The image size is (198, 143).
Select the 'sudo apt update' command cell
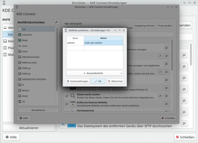(103, 43)
